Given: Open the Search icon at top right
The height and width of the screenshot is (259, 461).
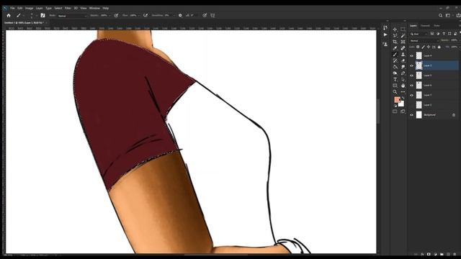Looking at the screenshot, I should [440, 15].
